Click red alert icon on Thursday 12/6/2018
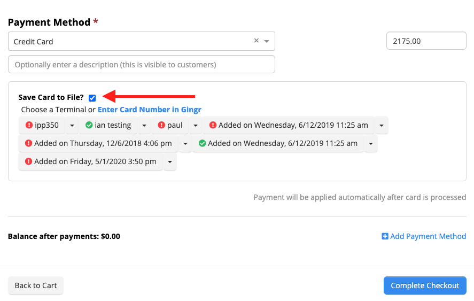Viewport: 474px width, 301px height. pyautogui.click(x=28, y=143)
